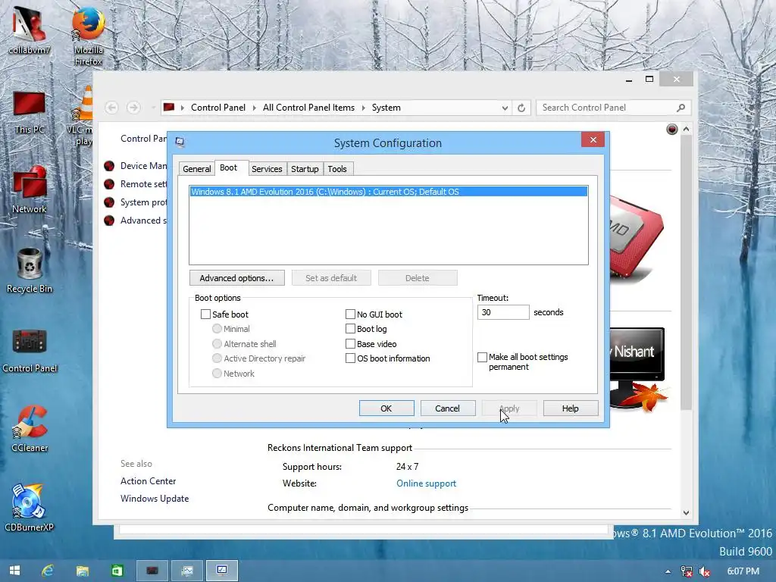Enable the Safe boot checkbox
This screenshot has width=776, height=582.
[x=205, y=314]
